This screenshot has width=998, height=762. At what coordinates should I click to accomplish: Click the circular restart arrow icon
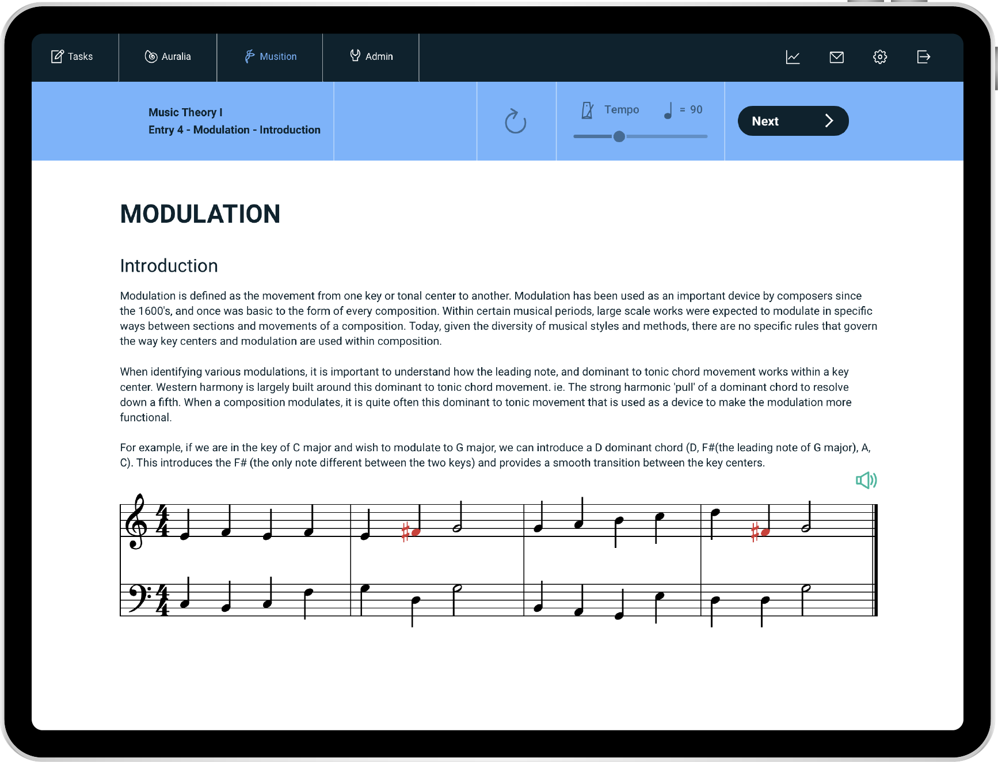[x=515, y=121]
